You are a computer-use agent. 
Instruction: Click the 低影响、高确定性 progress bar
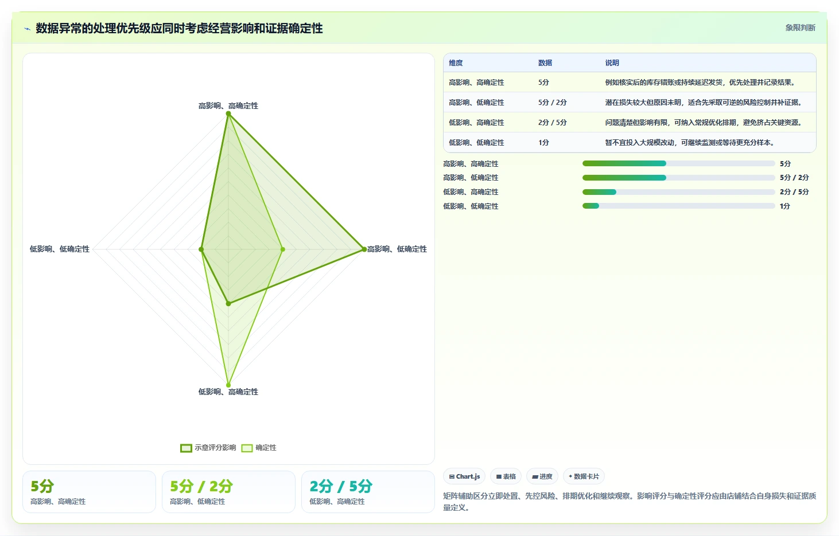point(678,192)
